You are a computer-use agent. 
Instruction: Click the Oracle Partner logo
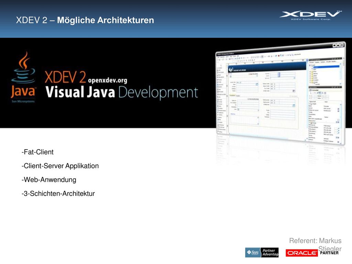(312, 253)
